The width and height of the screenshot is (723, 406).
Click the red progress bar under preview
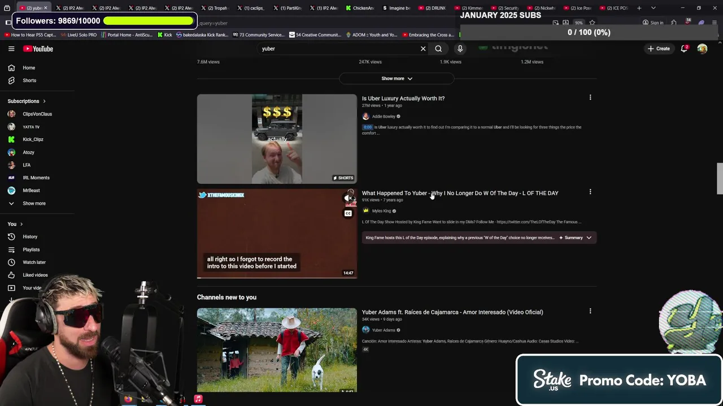pos(277,278)
